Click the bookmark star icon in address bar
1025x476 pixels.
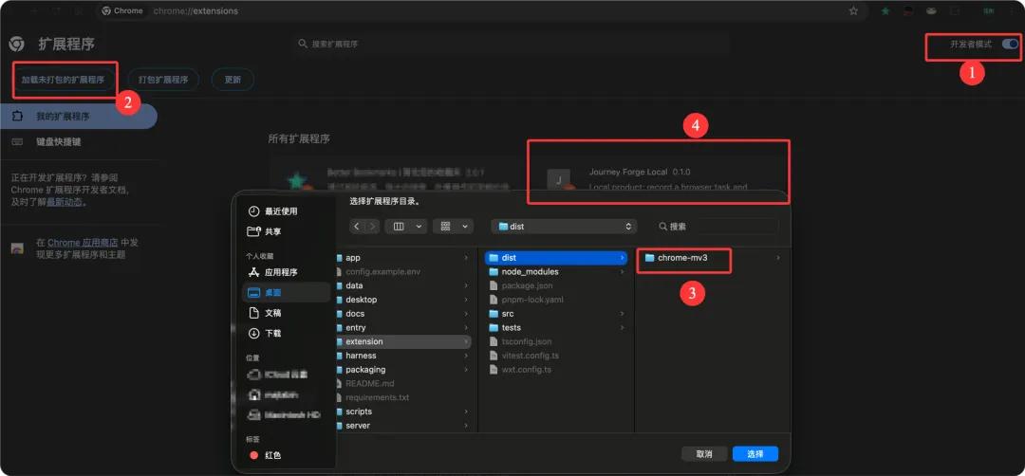pos(854,11)
